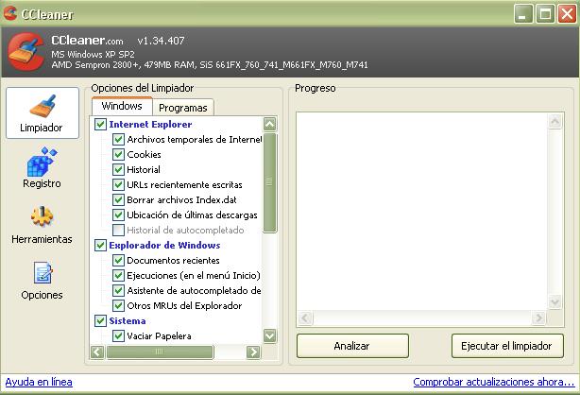Uncheck the Cookies checkbox
Viewport: 580px width, 395px height.
(x=118, y=154)
